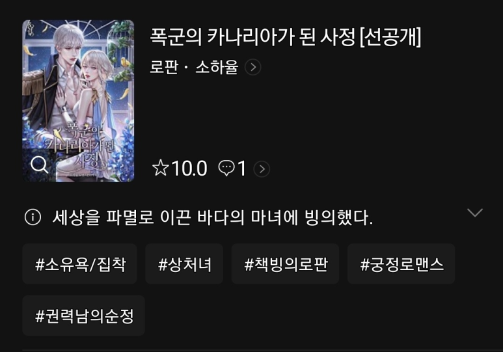Open author page via arrow beside 소하율
This screenshot has width=503, height=352.
[x=252, y=68]
